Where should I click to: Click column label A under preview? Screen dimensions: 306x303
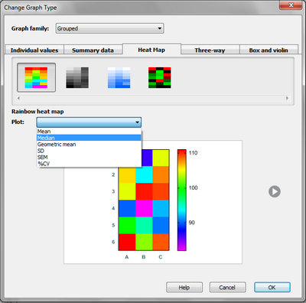coord(127,257)
